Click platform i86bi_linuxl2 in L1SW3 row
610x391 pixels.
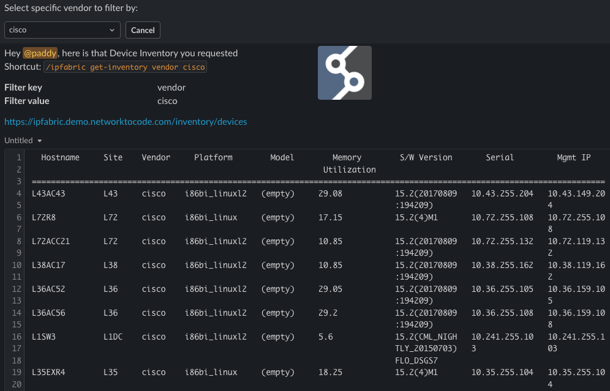pyautogui.click(x=216, y=337)
